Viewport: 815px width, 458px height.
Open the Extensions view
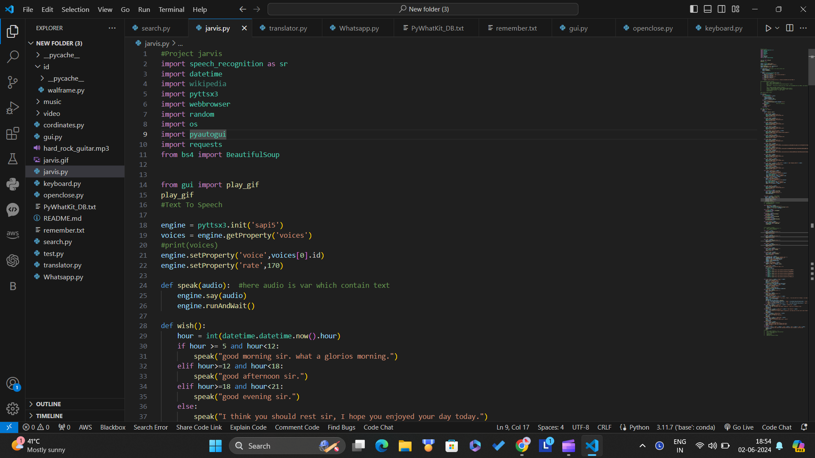click(x=13, y=133)
